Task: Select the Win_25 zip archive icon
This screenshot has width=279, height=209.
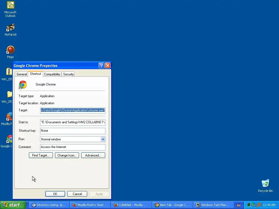Action: 7,74
